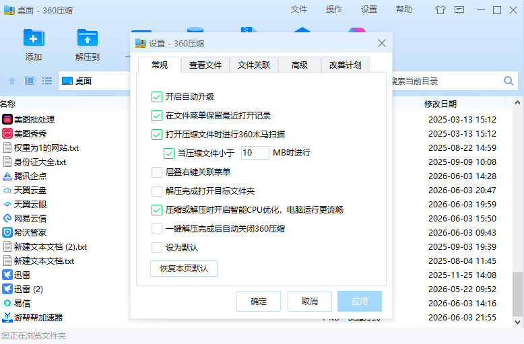Select the 网易云信 icon

coord(7,218)
